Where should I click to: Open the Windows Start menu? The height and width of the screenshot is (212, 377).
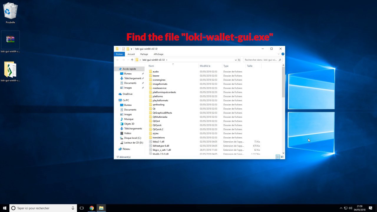pyautogui.click(x=5, y=208)
